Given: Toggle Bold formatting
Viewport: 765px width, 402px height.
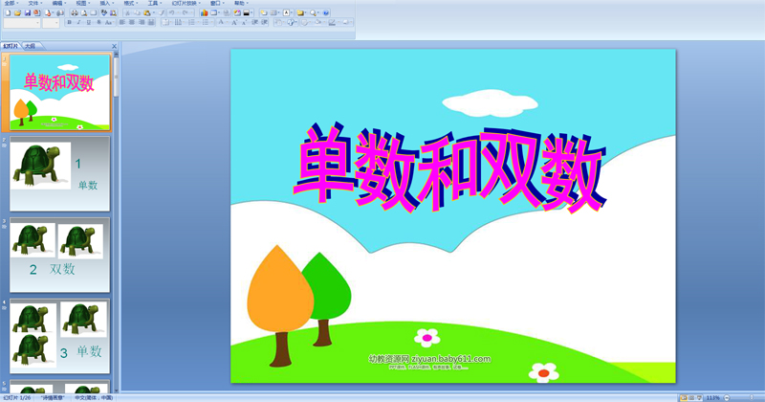Looking at the screenshot, I should click(69, 22).
